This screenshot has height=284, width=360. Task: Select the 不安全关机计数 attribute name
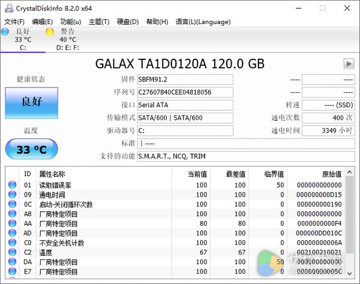coord(62,243)
